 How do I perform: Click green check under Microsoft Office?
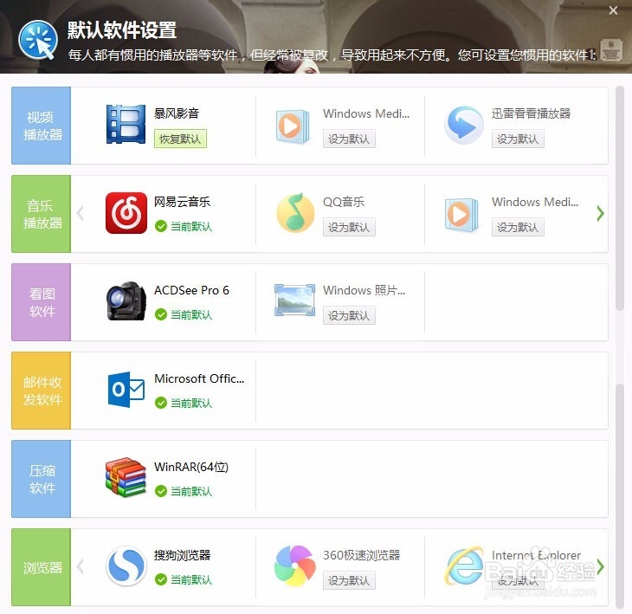click(161, 403)
